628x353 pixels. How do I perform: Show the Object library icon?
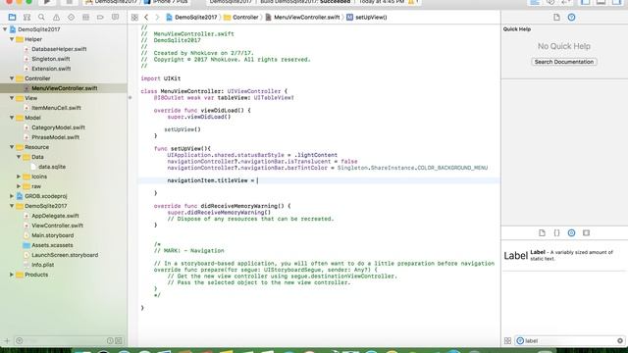coord(571,233)
